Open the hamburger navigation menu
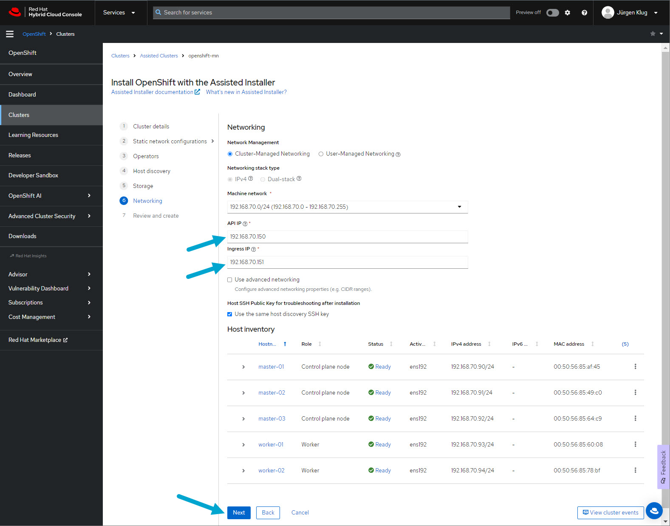Image resolution: width=670 pixels, height=526 pixels. 9,34
